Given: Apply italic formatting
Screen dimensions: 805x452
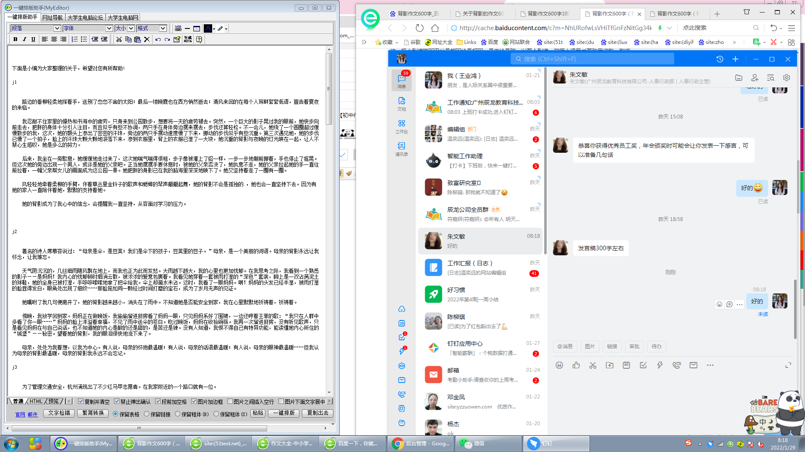Looking at the screenshot, I should click(24, 39).
